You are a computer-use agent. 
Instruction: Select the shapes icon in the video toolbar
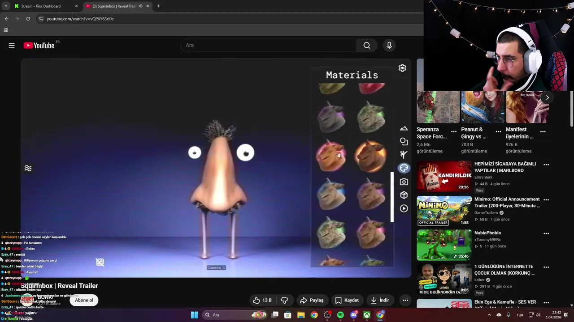[404, 141]
